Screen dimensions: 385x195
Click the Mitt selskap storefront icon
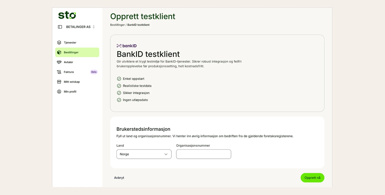[59, 82]
